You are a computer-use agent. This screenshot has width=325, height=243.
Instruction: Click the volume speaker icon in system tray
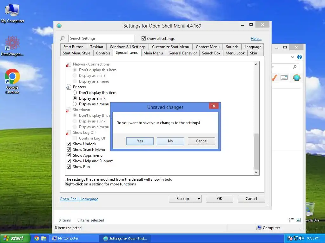pyautogui.click(x=302, y=238)
